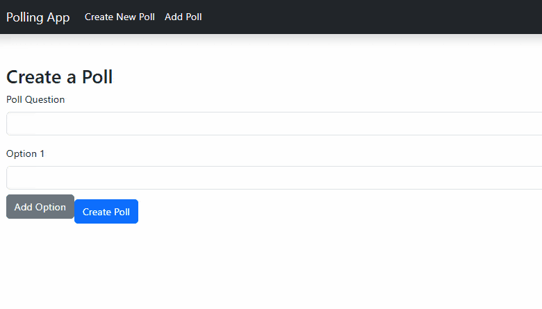Click the Poll Question label text
Viewport: 542px width, 309px height.
(35, 99)
